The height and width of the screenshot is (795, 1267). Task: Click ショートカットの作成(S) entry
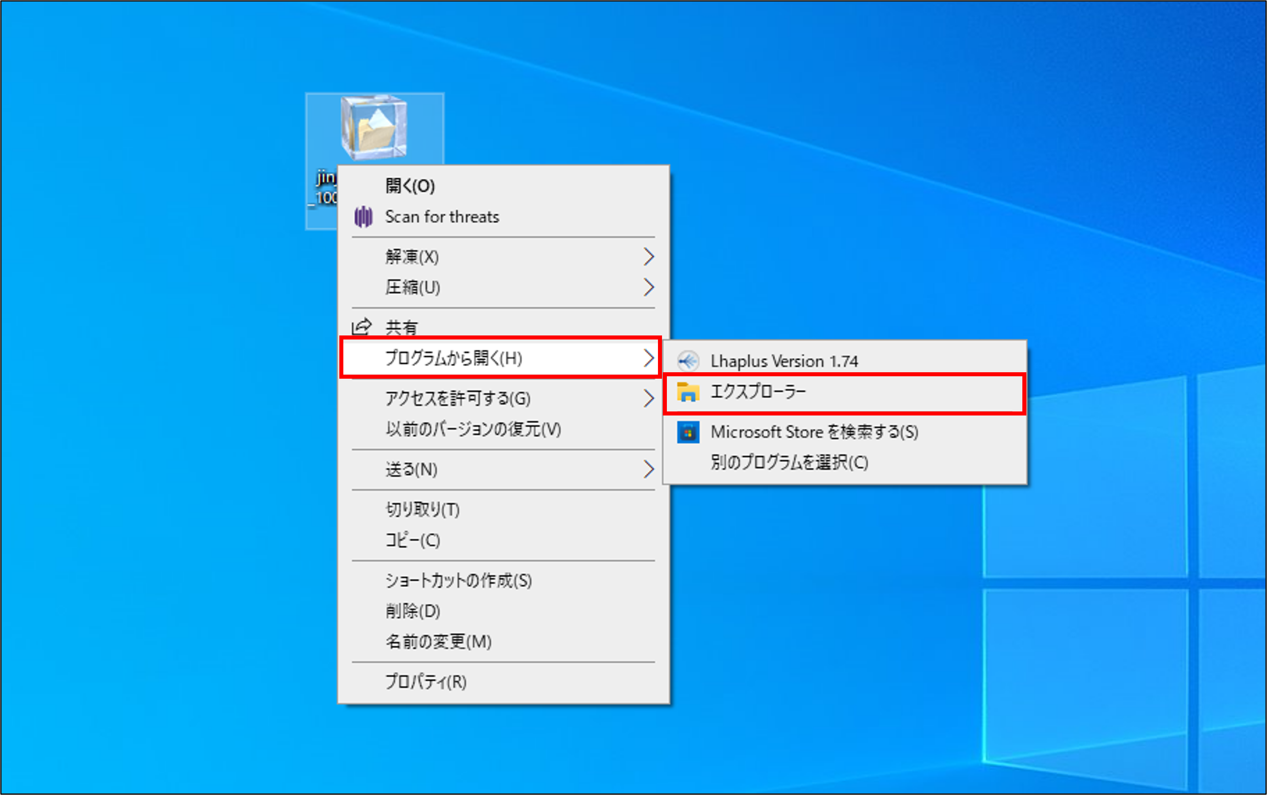pos(459,580)
